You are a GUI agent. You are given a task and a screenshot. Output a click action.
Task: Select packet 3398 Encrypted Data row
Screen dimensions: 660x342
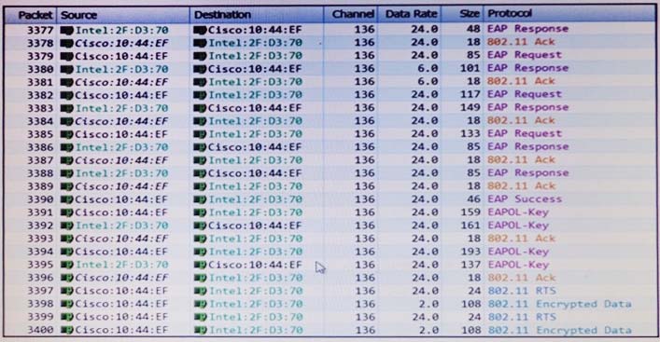tap(330, 304)
